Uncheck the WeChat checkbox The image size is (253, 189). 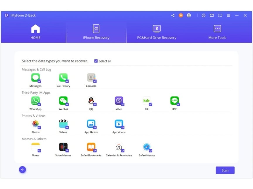(67, 104)
